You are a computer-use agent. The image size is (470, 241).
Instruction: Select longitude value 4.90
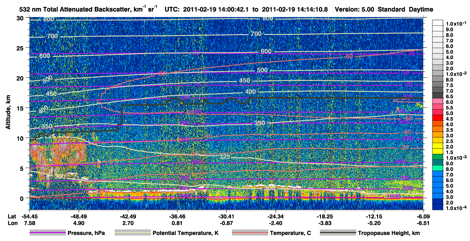[78, 223]
